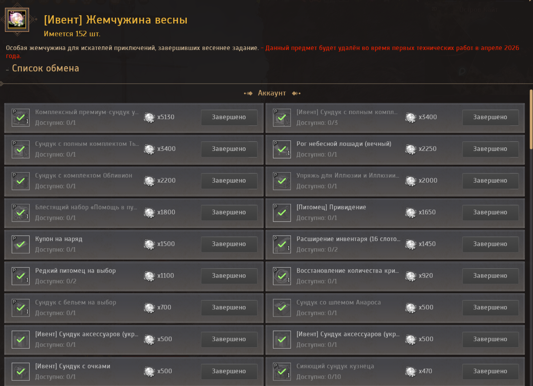The image size is (533, 386).
Task: Click the vertical scrollbar of the exchange list
Action: click(x=531, y=119)
